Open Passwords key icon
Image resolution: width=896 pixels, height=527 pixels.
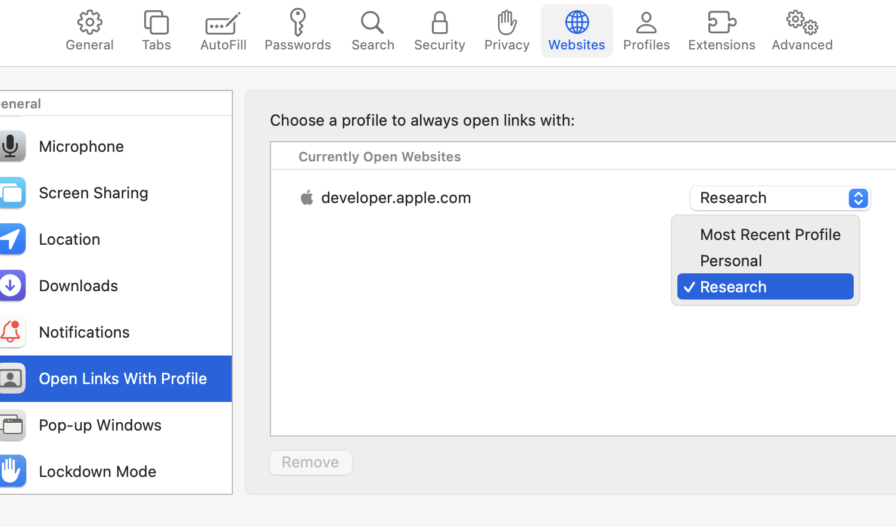pyautogui.click(x=297, y=22)
